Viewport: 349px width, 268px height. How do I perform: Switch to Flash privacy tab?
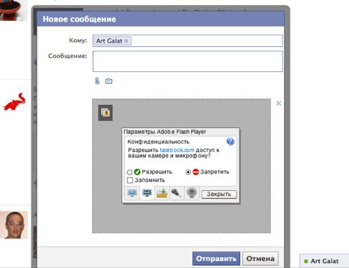[x=147, y=193]
